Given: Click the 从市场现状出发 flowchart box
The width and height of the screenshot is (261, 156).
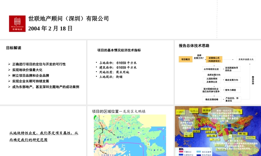Looking at the screenshot, I should [x=211, y=69].
